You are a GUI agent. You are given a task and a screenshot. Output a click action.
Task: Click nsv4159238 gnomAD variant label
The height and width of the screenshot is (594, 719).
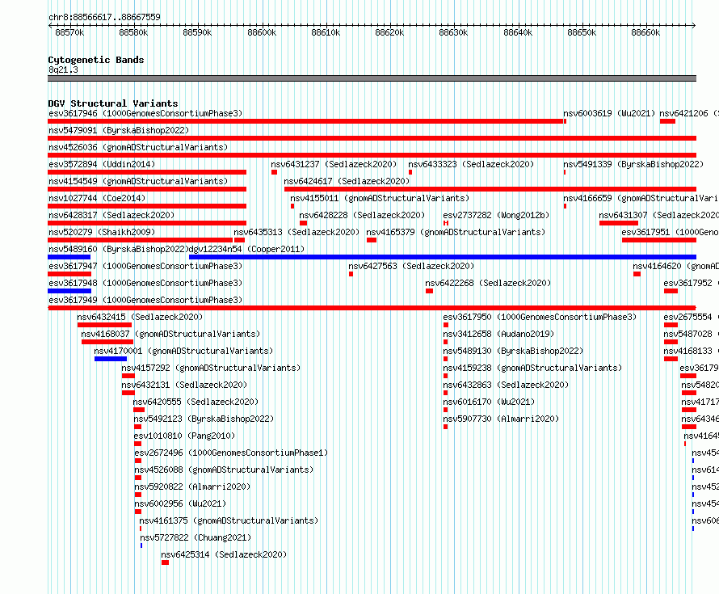coord(532,368)
